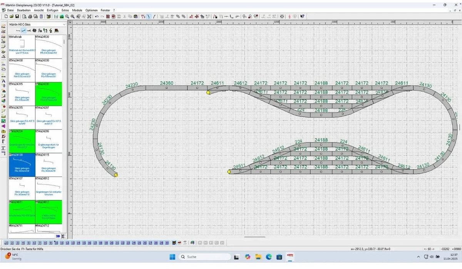Open File Explorer from taskbar
The image size is (462, 269).
tap(258, 257)
